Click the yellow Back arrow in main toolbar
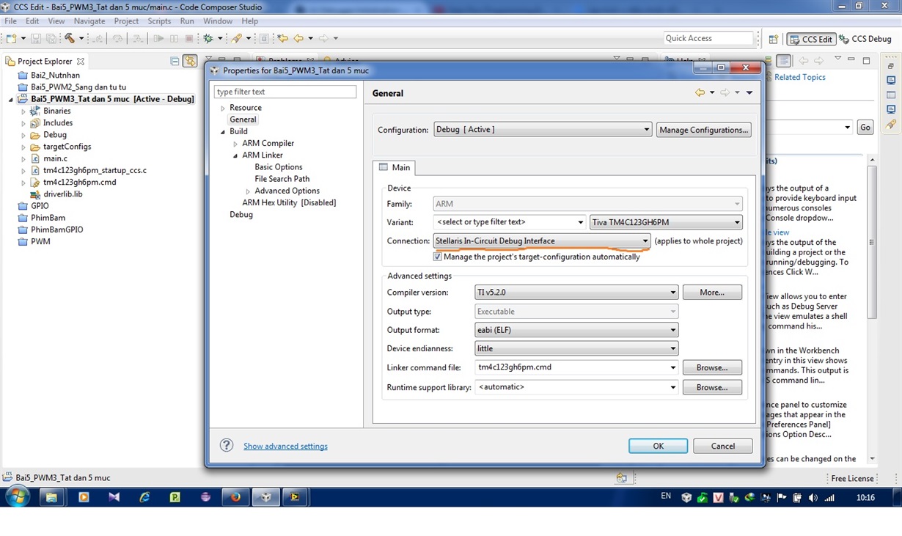The width and height of the screenshot is (902, 536). coord(298,38)
